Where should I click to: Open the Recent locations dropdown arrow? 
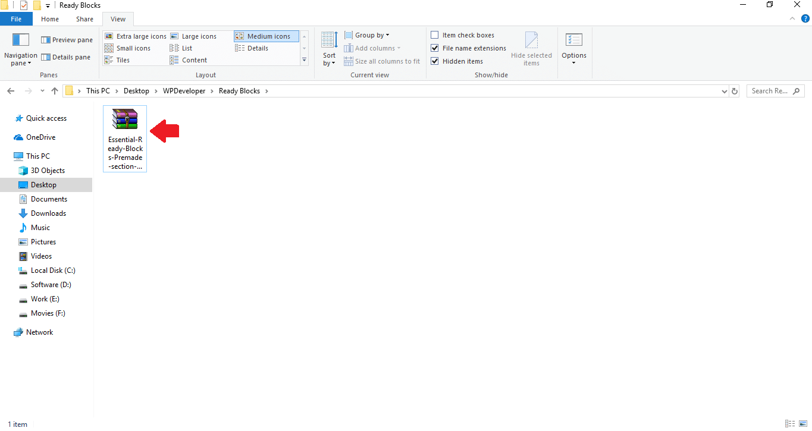tap(42, 91)
